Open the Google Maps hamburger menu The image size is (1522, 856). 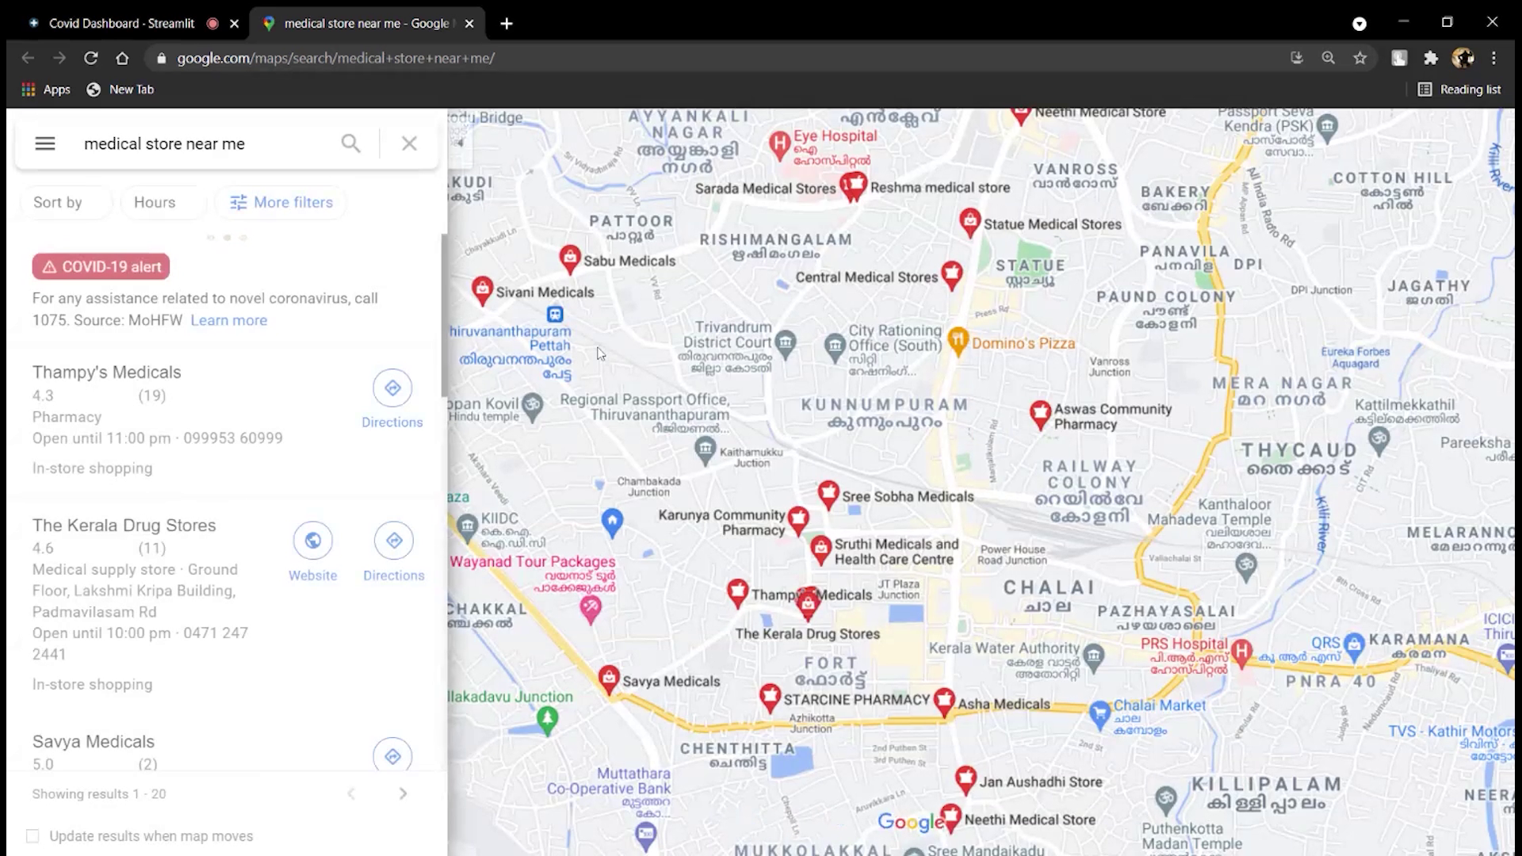(x=45, y=143)
